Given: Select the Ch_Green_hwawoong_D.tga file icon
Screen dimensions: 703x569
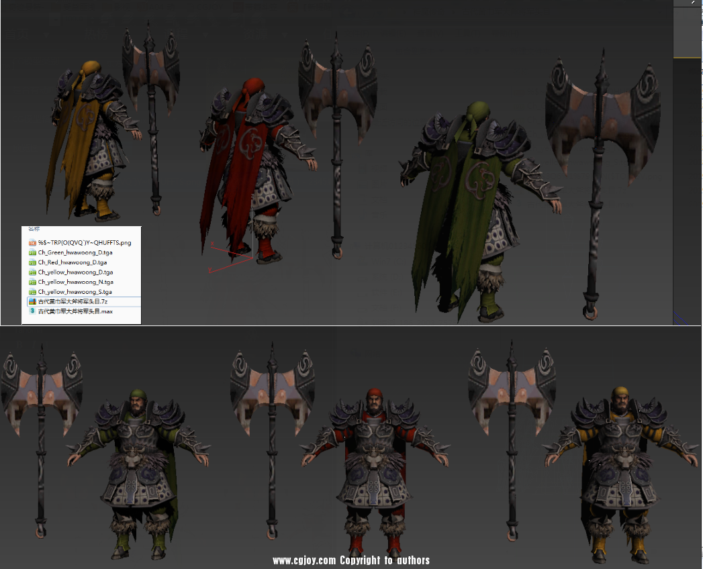Looking at the screenshot, I should tap(32, 252).
